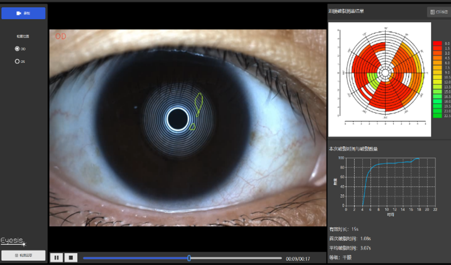Click the dry eye grade result text

[x=347, y=257]
